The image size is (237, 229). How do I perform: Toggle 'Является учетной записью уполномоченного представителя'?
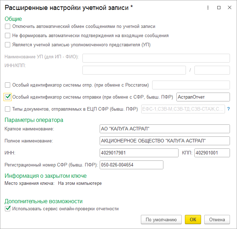[x=8, y=45]
